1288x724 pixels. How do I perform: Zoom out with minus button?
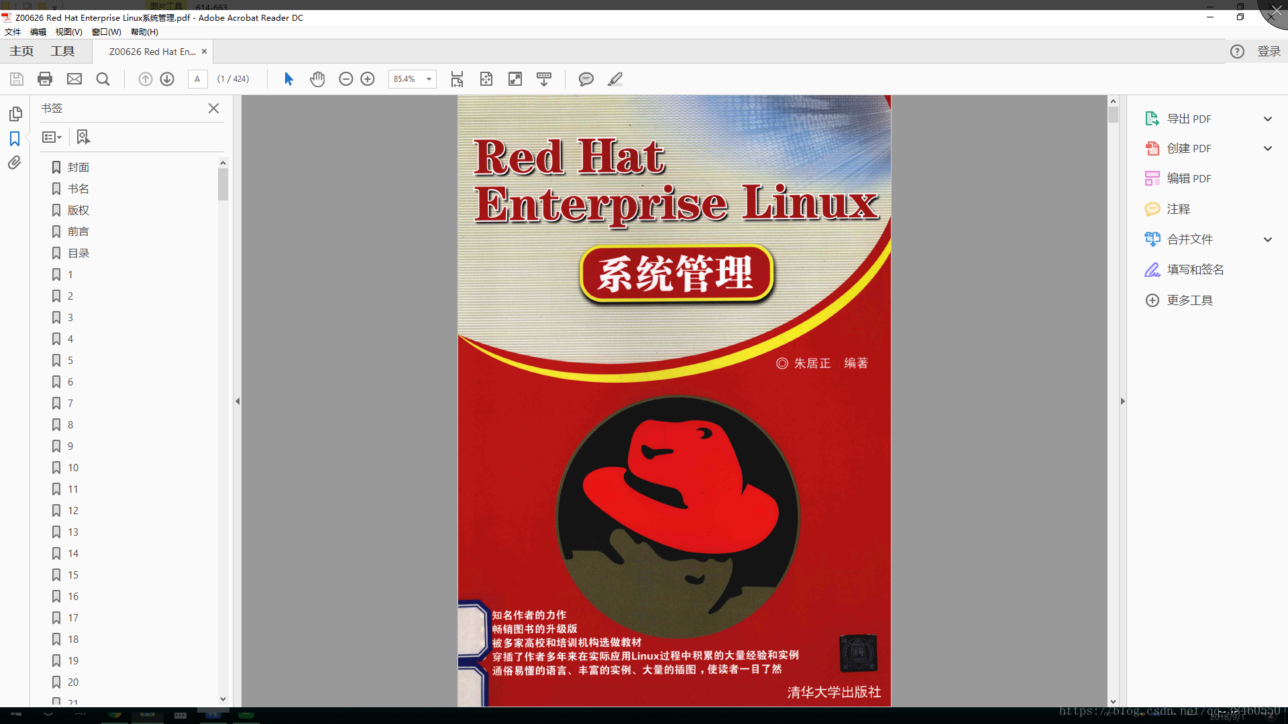345,79
